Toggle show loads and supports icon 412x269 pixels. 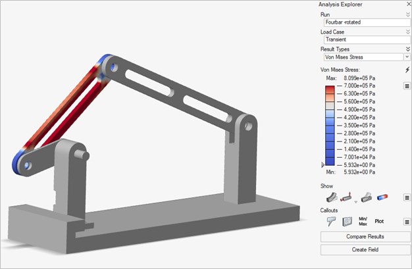(x=346, y=197)
